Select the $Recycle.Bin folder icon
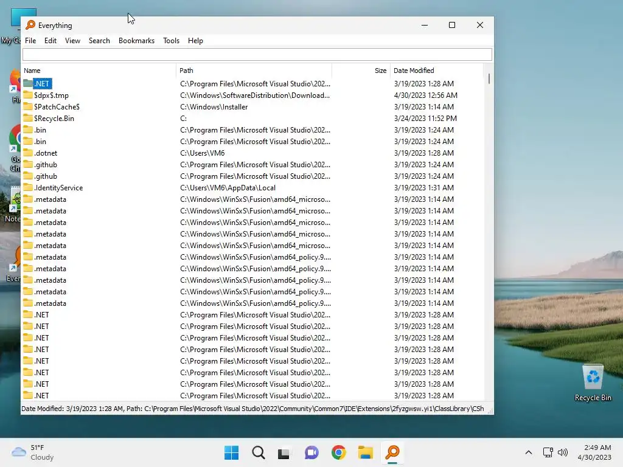The image size is (623, 467). coord(28,118)
